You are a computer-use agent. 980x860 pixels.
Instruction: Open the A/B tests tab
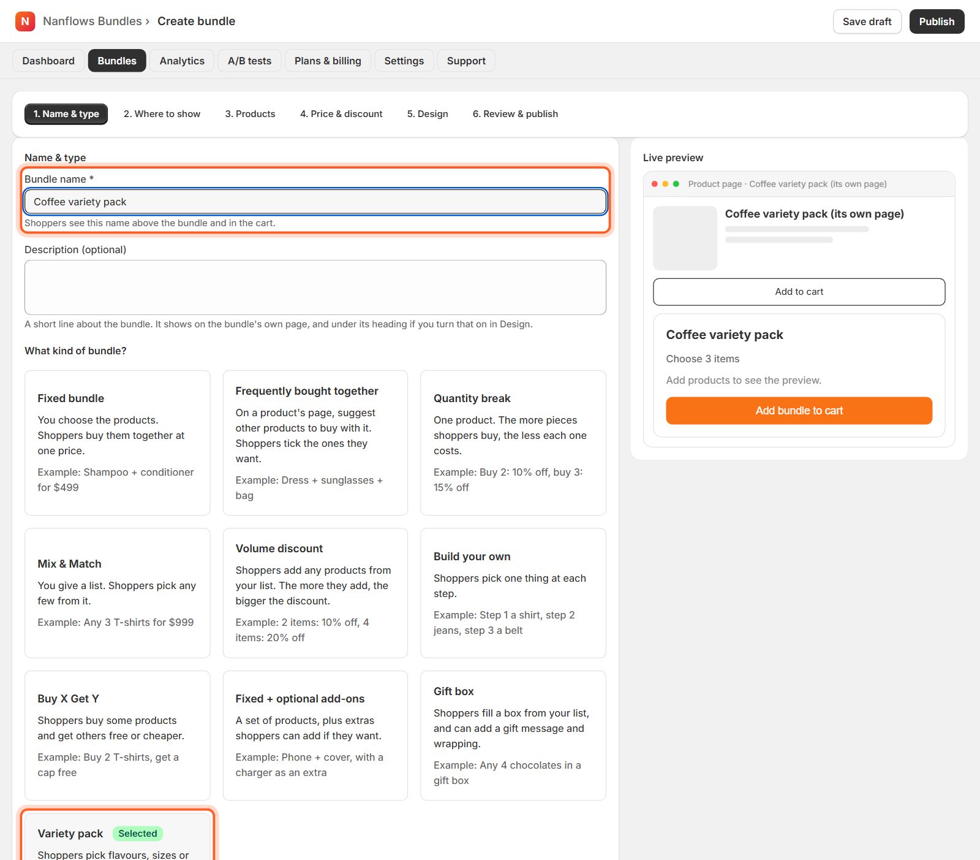[x=249, y=61]
